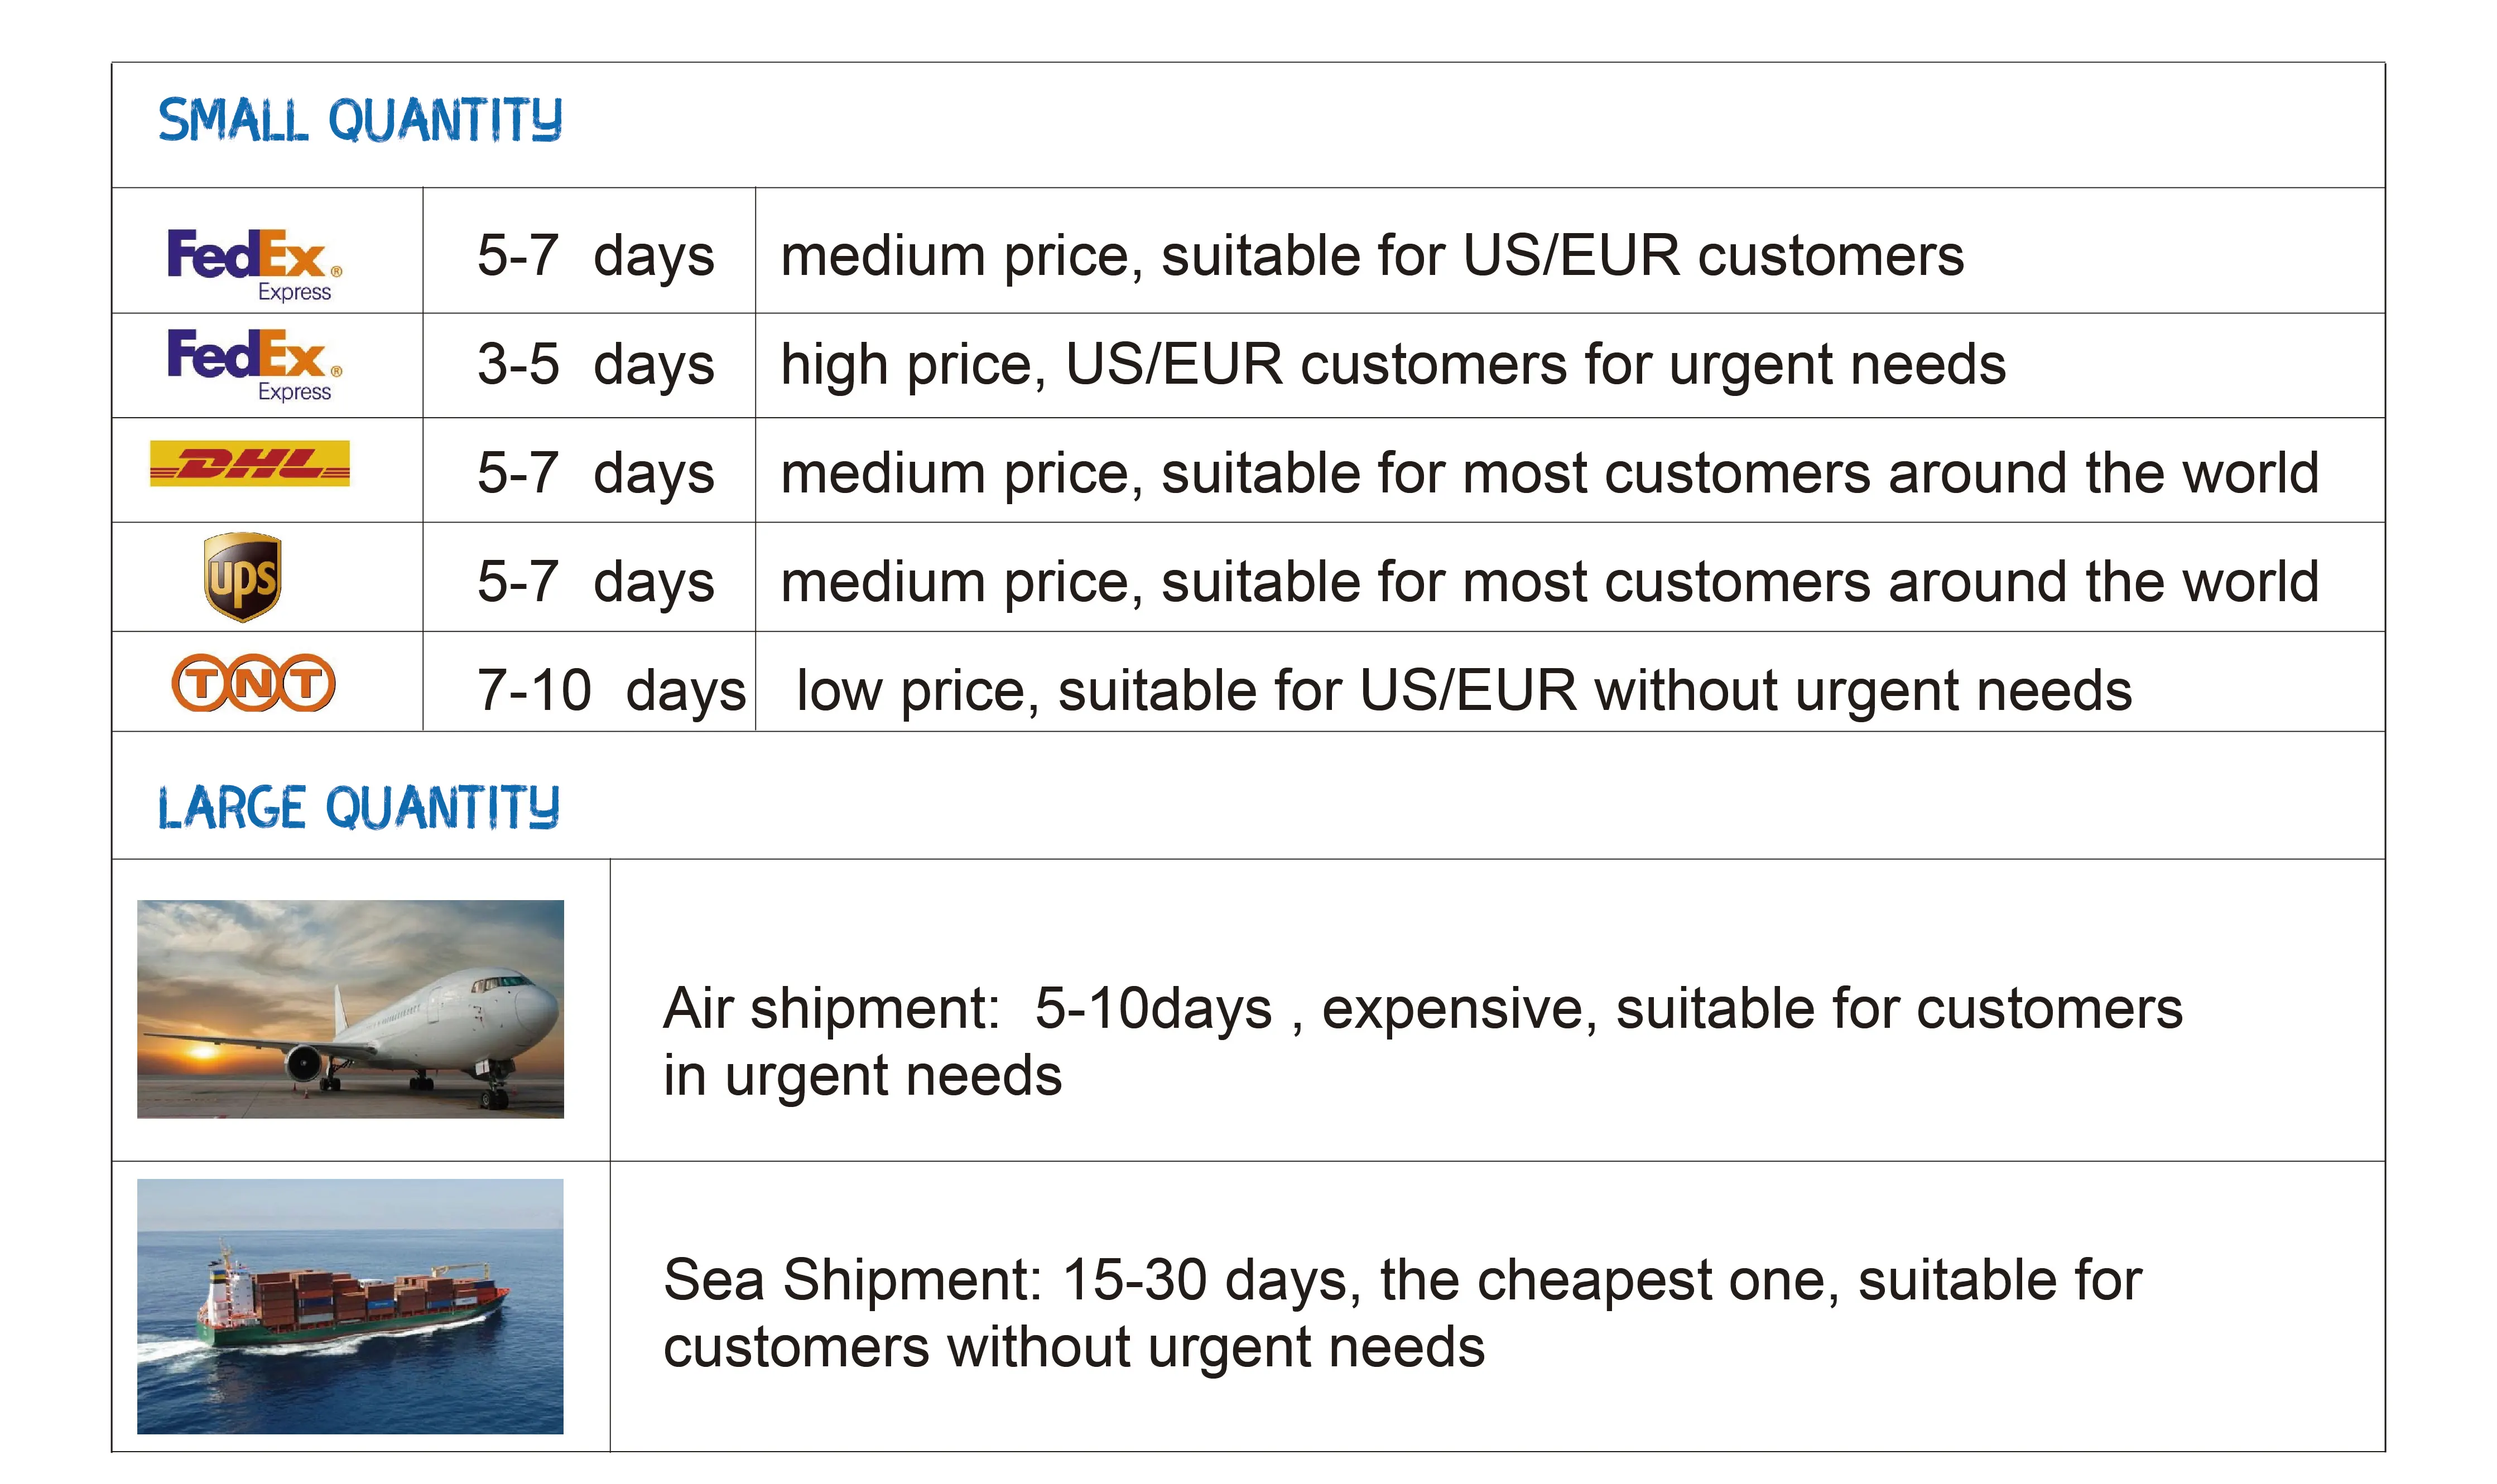This screenshot has height=1484, width=2497.
Task: Click "medium price, suitable for US/EUR customers" text
Action: click(x=1372, y=255)
